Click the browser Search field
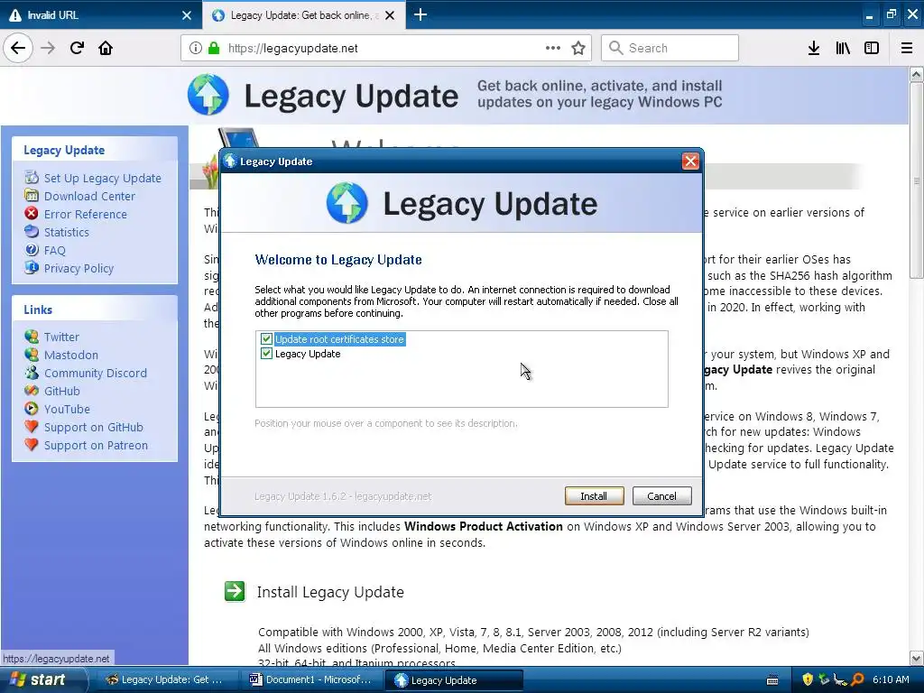Image resolution: width=924 pixels, height=693 pixels. (x=670, y=48)
